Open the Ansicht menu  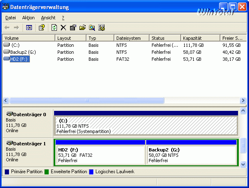[48, 18]
